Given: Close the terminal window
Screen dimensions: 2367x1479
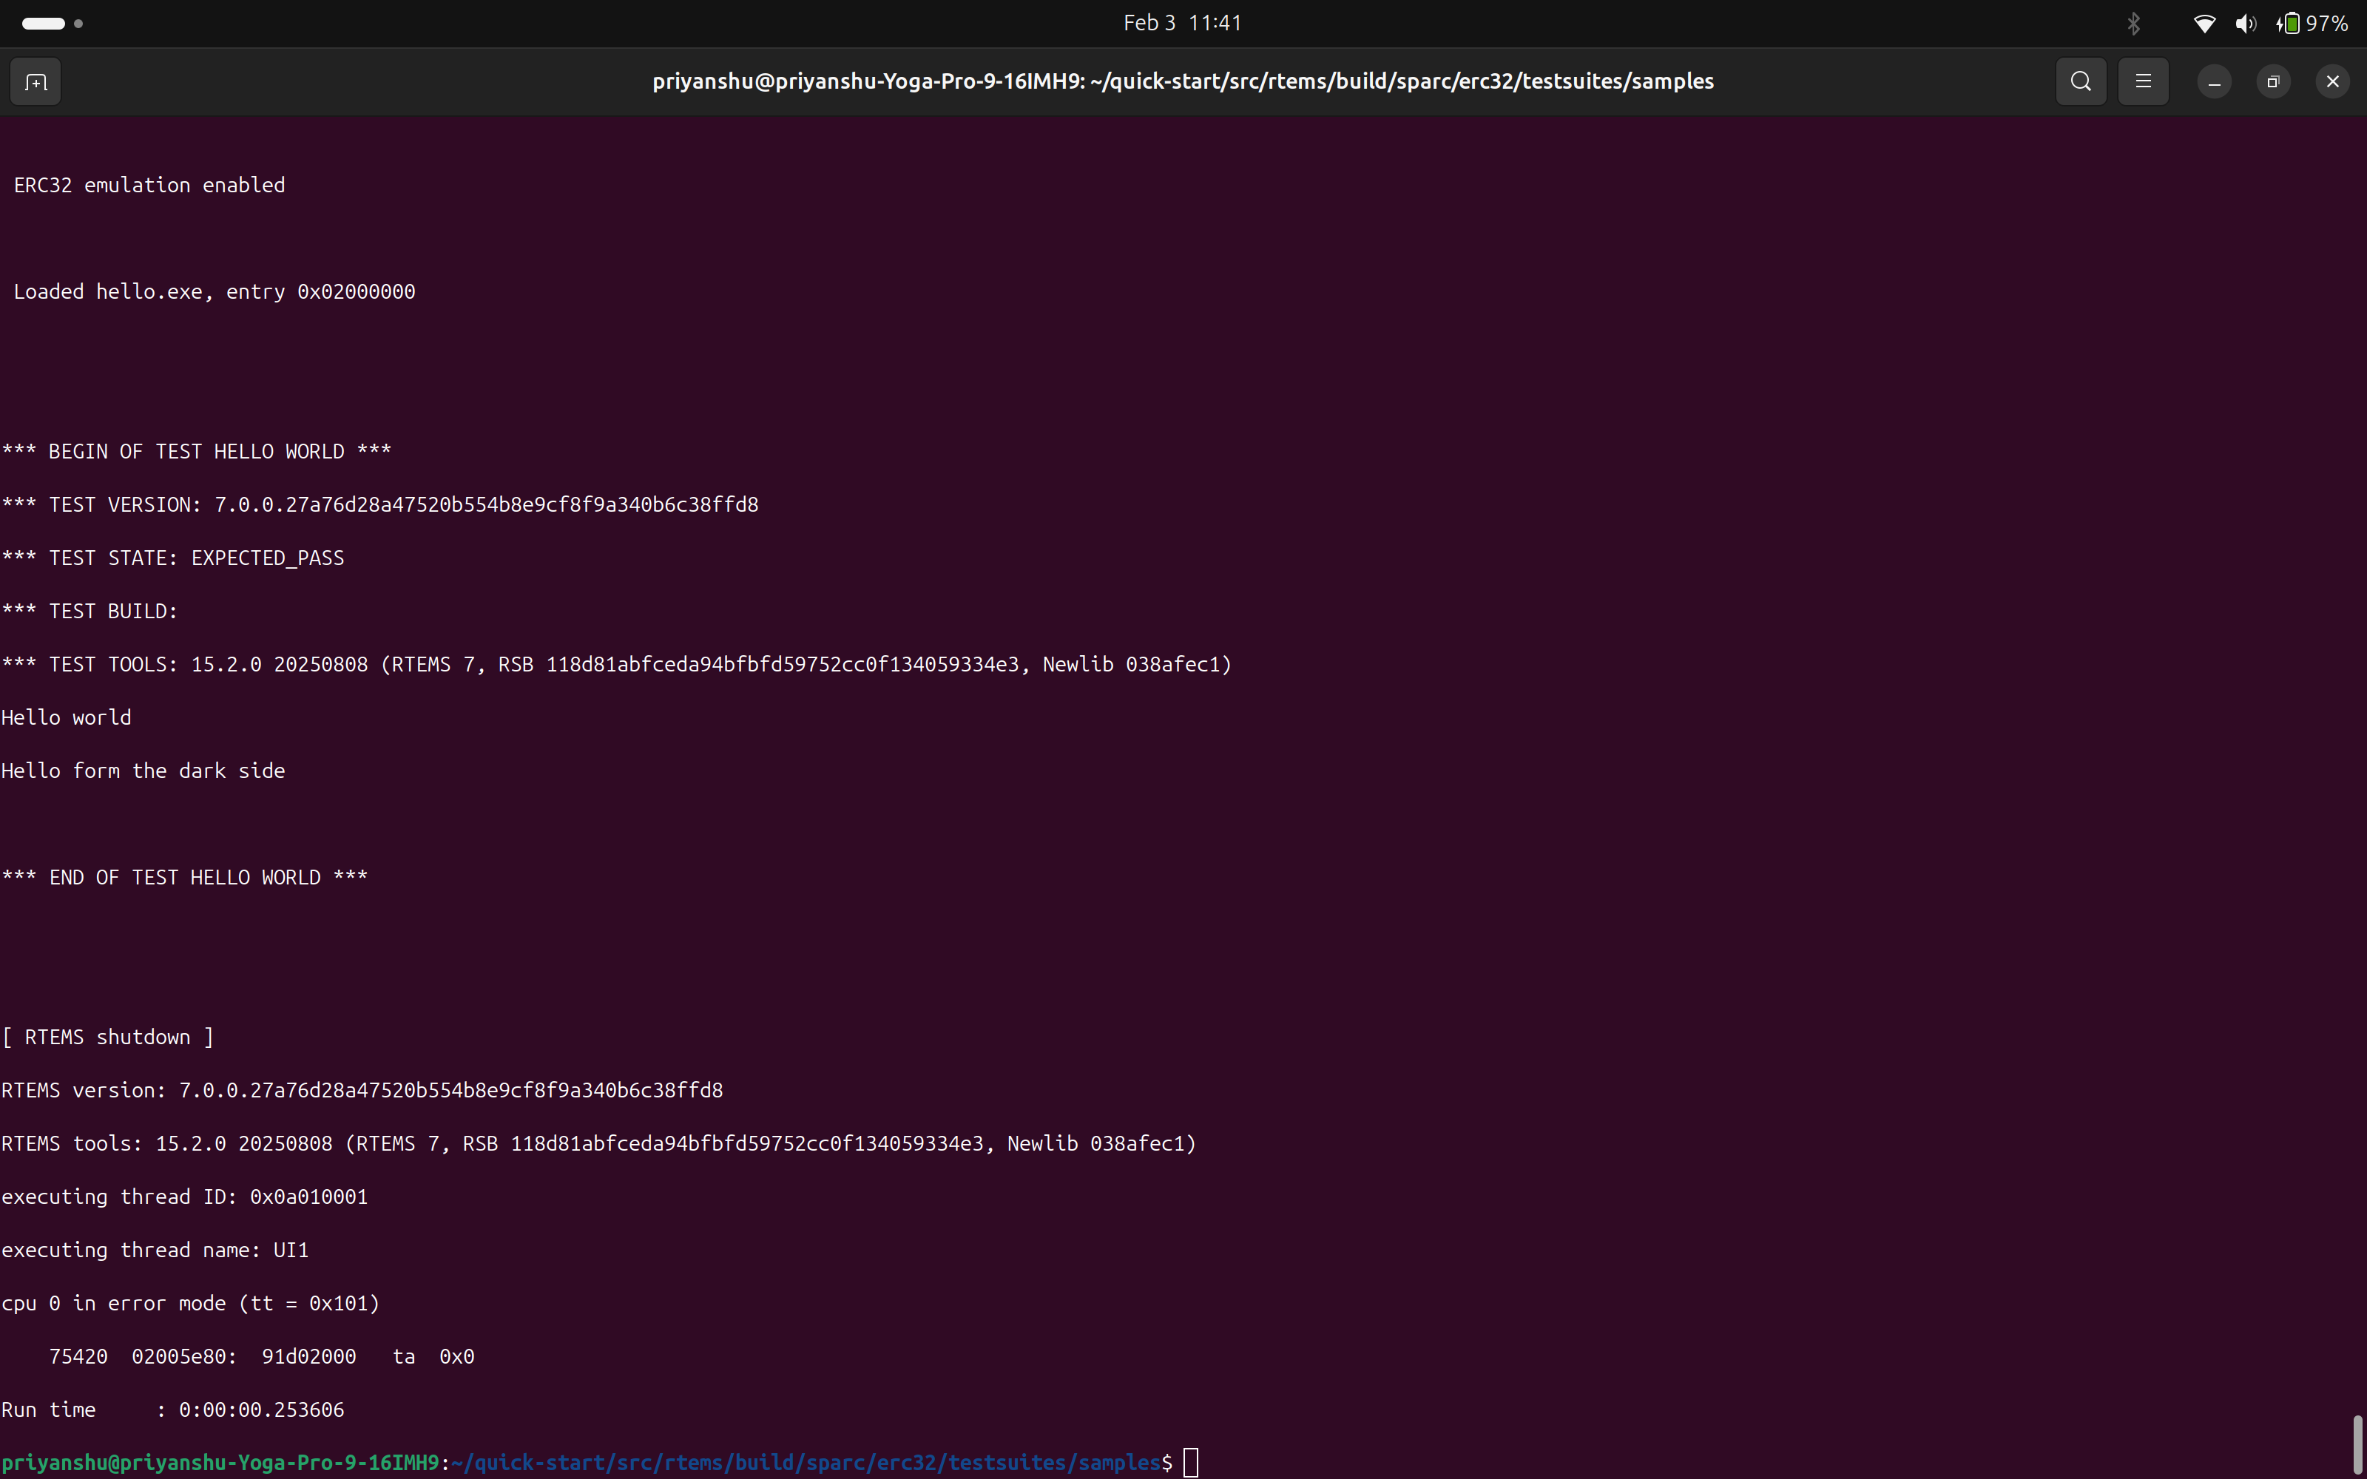Looking at the screenshot, I should (x=2331, y=81).
